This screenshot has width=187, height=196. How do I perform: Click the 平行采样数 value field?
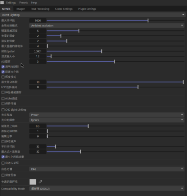[38, 147]
